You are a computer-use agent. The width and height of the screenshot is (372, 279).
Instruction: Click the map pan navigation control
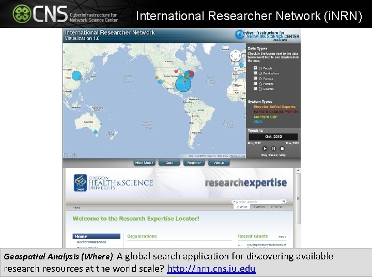[236, 56]
